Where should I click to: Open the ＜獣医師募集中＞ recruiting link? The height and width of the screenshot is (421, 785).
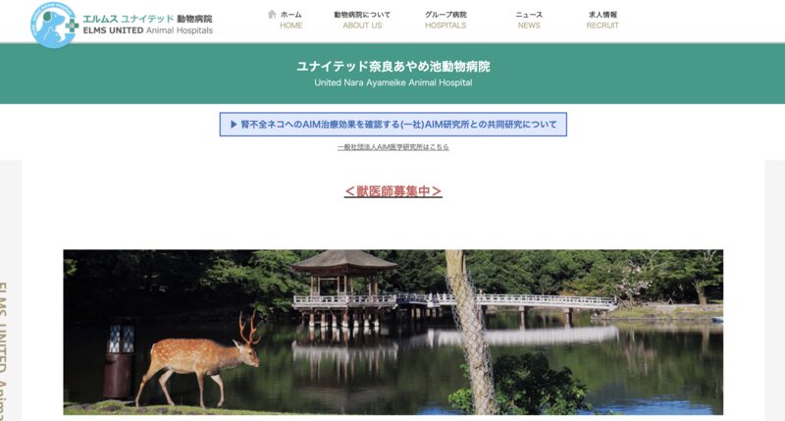393,191
